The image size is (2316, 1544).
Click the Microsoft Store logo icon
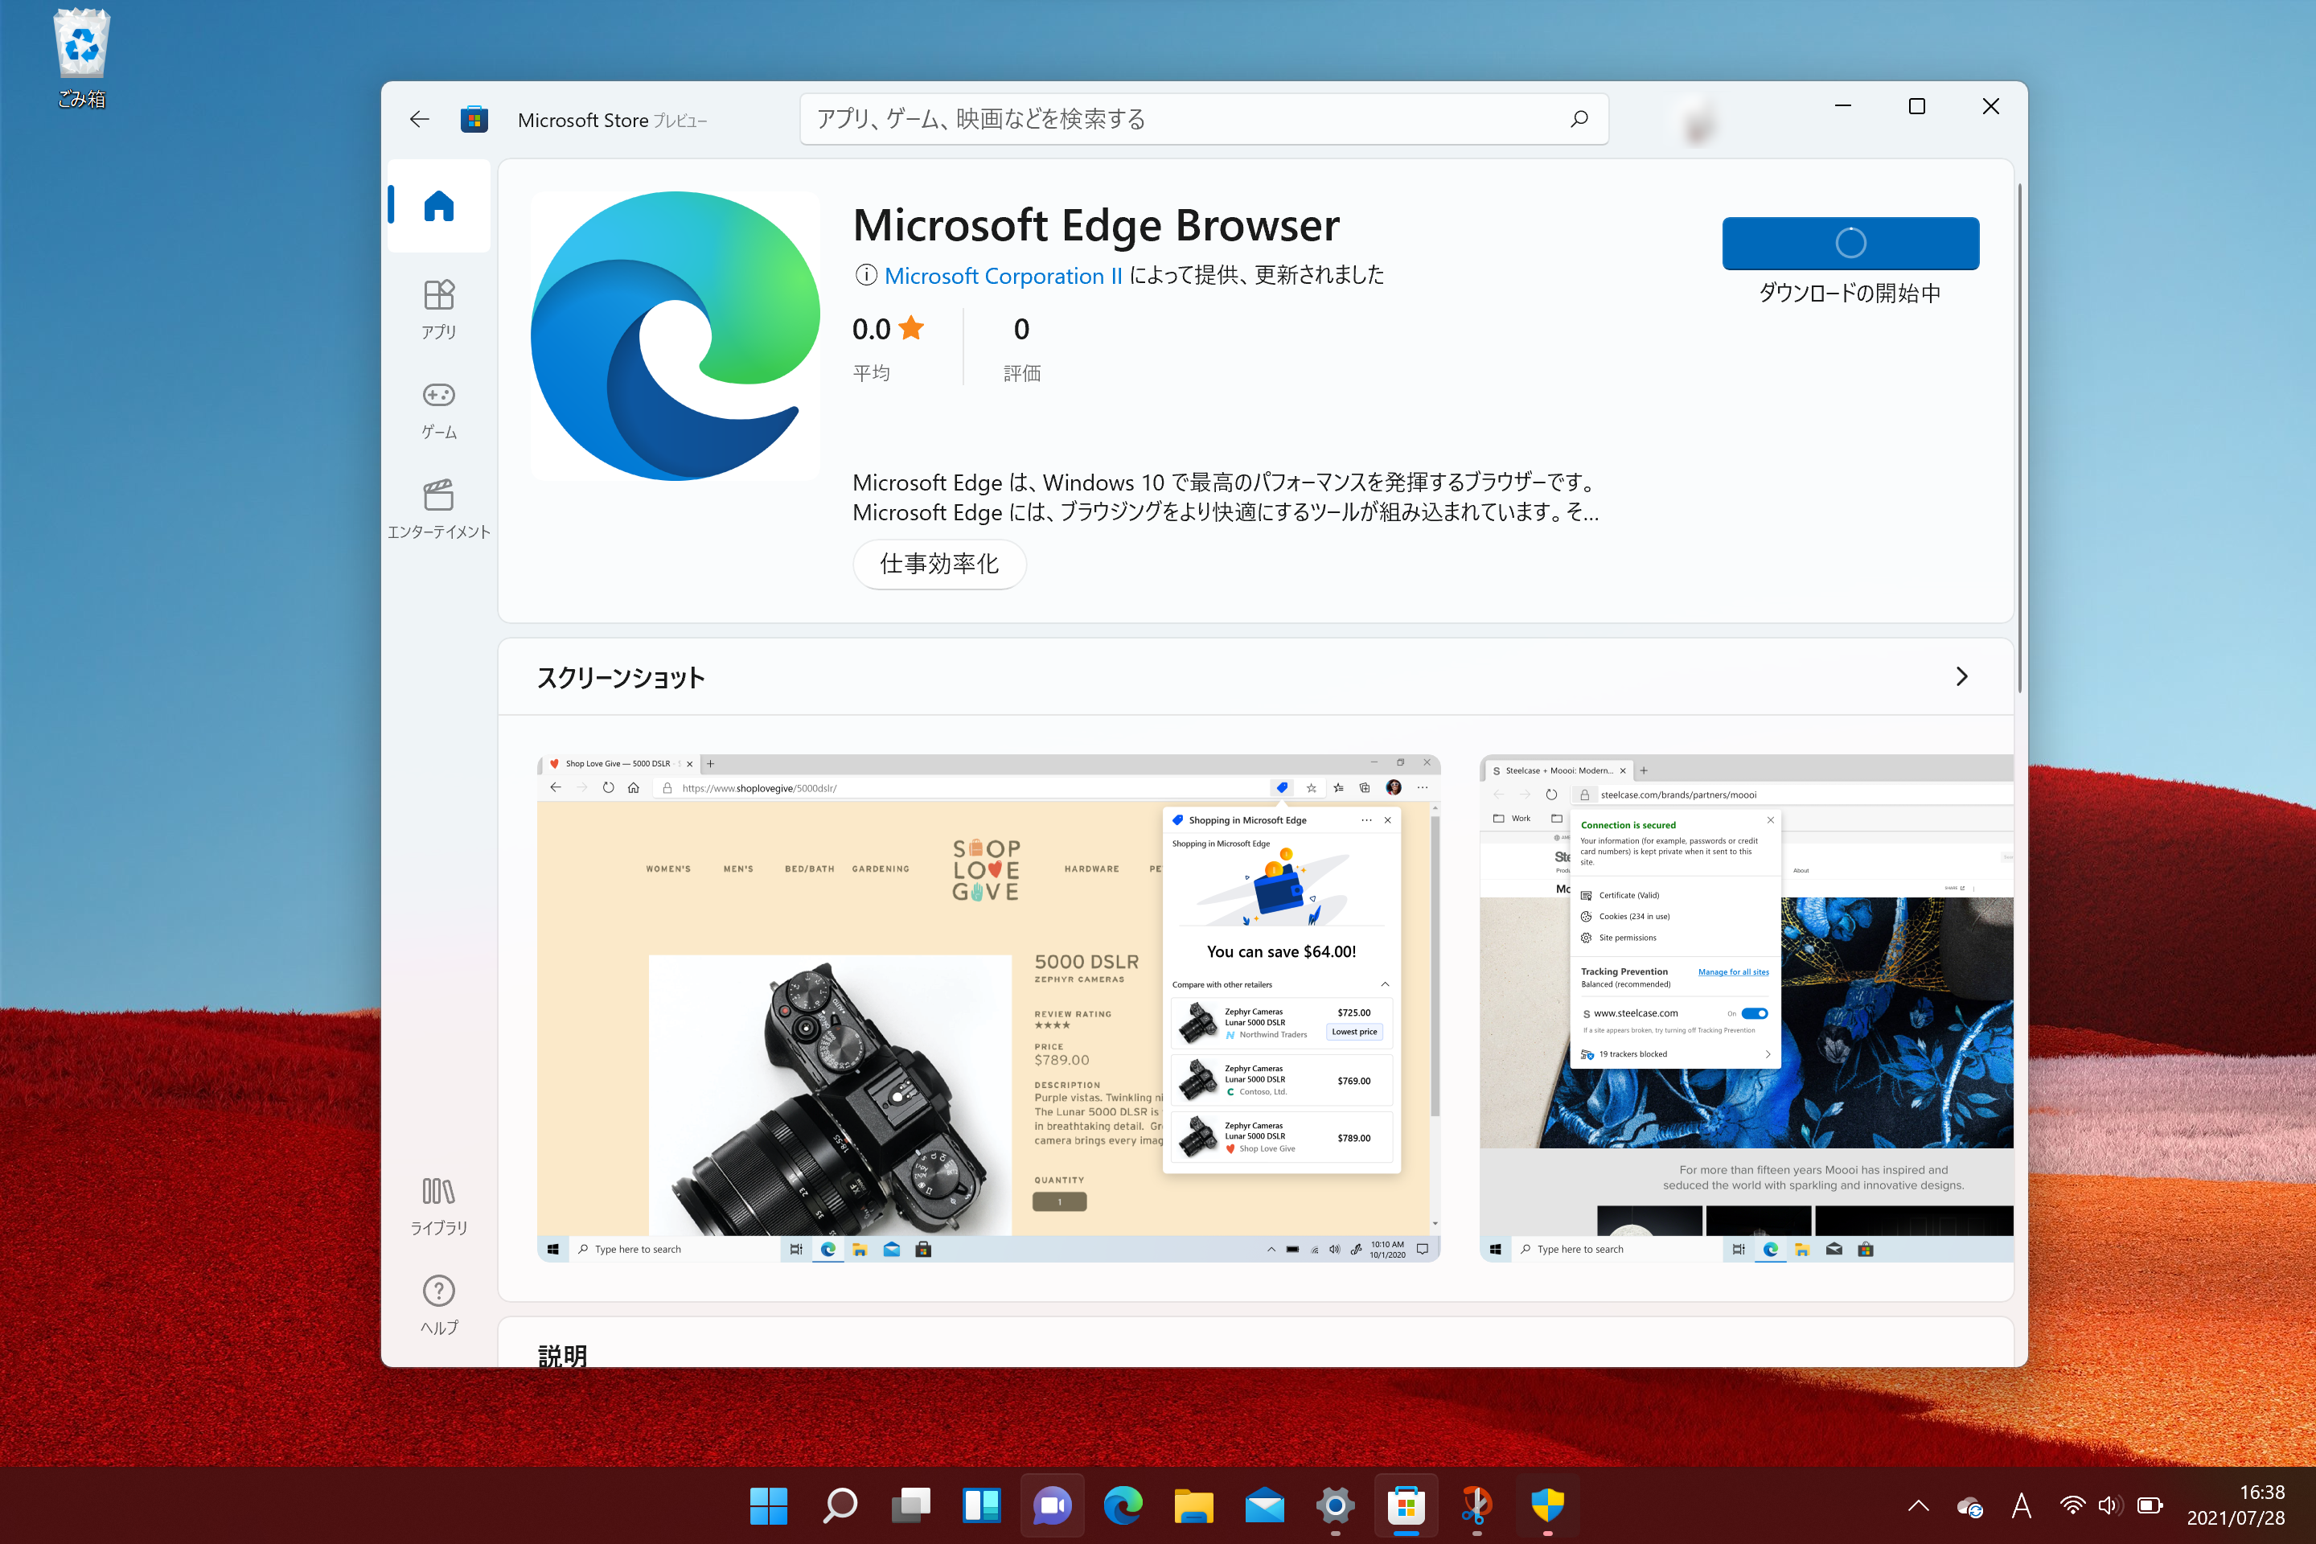(x=475, y=119)
